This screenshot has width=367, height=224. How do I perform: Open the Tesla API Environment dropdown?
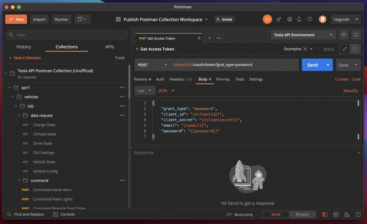[303, 35]
